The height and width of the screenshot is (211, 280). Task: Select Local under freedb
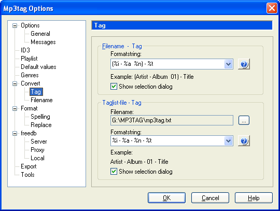(x=37, y=158)
